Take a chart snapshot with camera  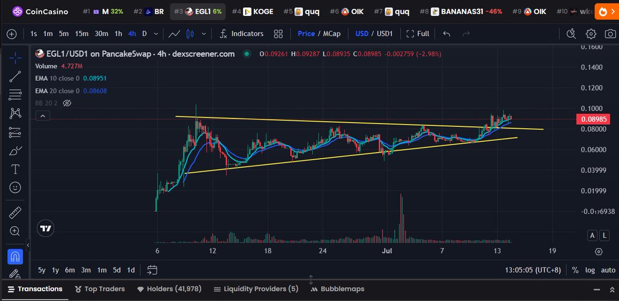coord(610,34)
